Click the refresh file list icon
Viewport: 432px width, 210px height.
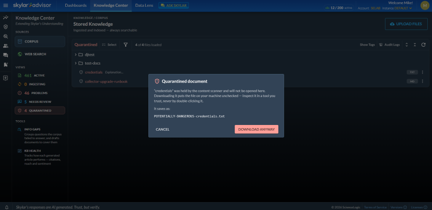424,45
